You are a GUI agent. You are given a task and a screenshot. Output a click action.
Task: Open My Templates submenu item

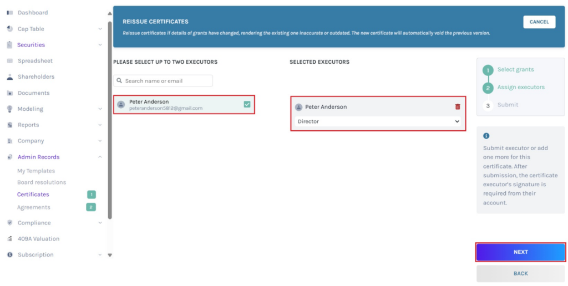click(x=36, y=171)
